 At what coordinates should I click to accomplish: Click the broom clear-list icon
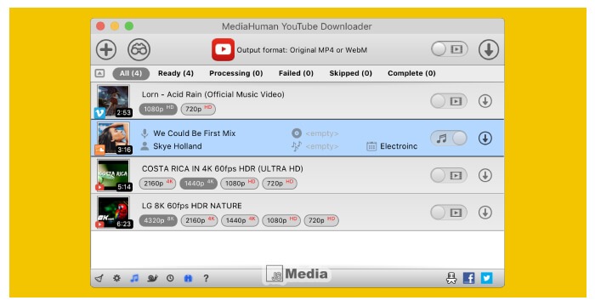click(99, 278)
